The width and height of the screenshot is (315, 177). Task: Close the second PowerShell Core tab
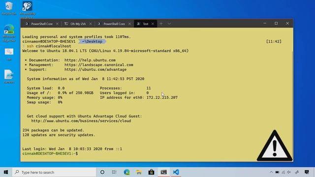[x=129, y=24]
